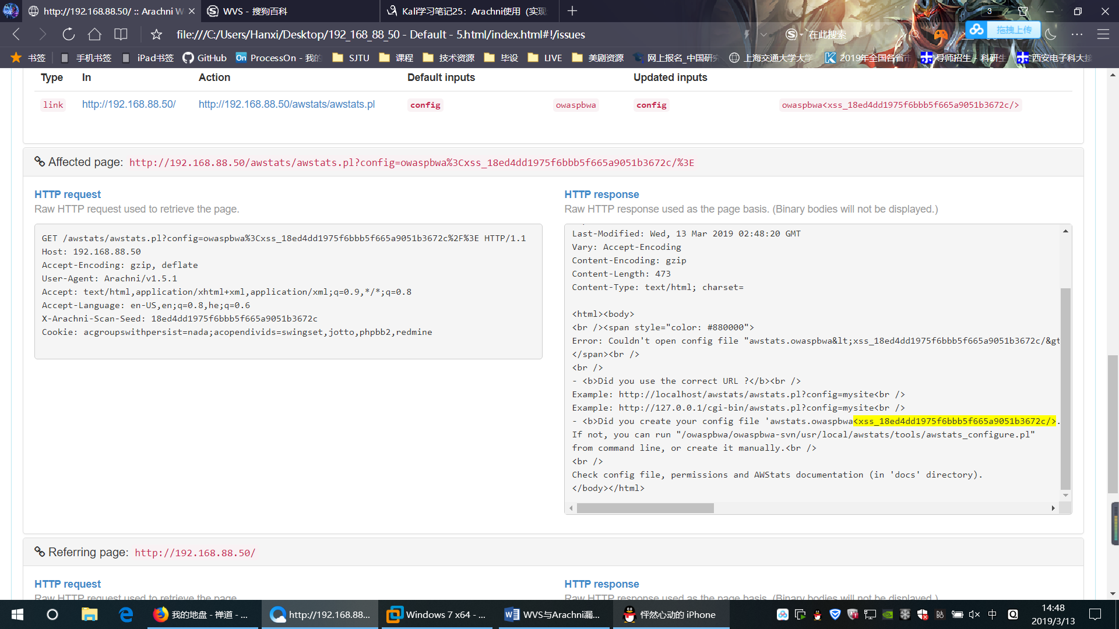Select the Arachni Web report tab
The width and height of the screenshot is (1119, 629).
(x=111, y=11)
